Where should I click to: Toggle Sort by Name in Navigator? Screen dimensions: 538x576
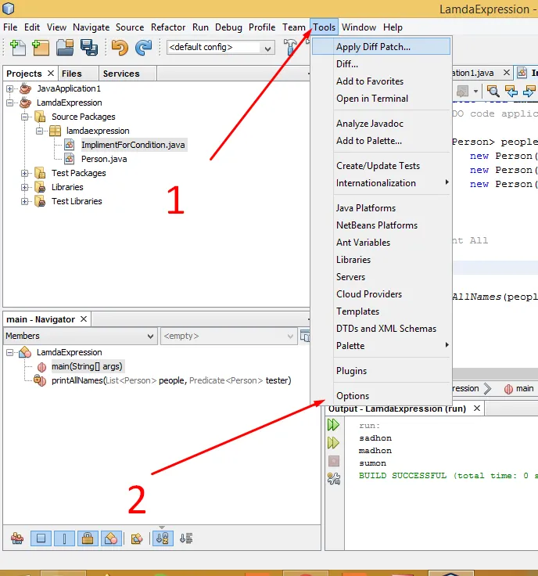coord(163,538)
